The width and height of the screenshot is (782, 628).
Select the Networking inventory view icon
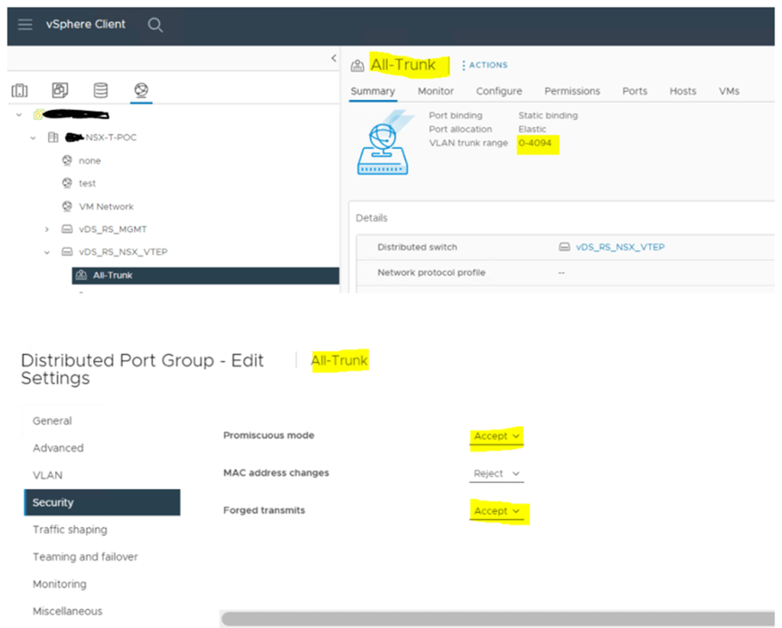coord(141,91)
